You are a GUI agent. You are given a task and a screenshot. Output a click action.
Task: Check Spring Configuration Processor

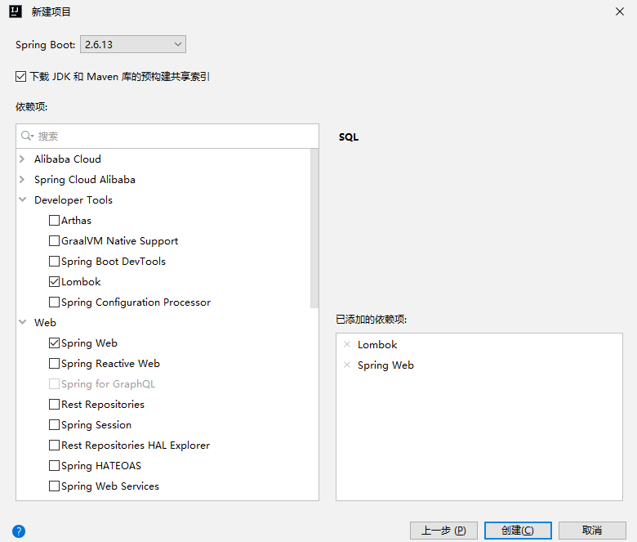(54, 302)
